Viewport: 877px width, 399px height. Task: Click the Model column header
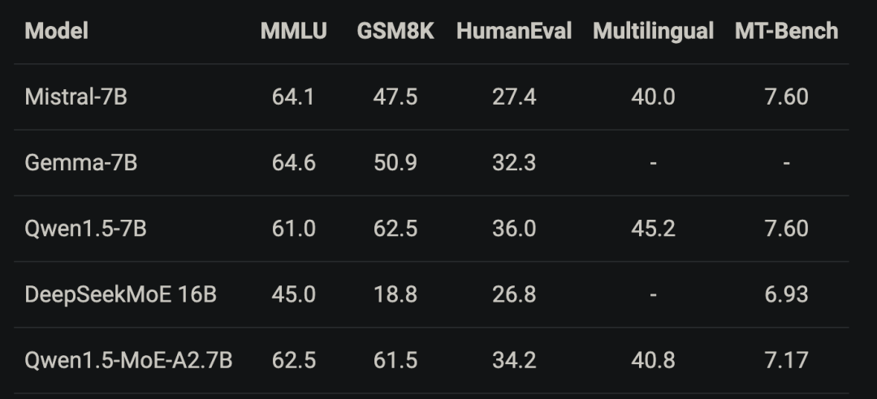click(57, 32)
